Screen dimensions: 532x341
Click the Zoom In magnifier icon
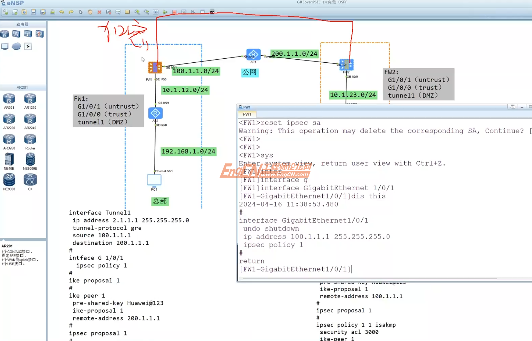[137, 12]
